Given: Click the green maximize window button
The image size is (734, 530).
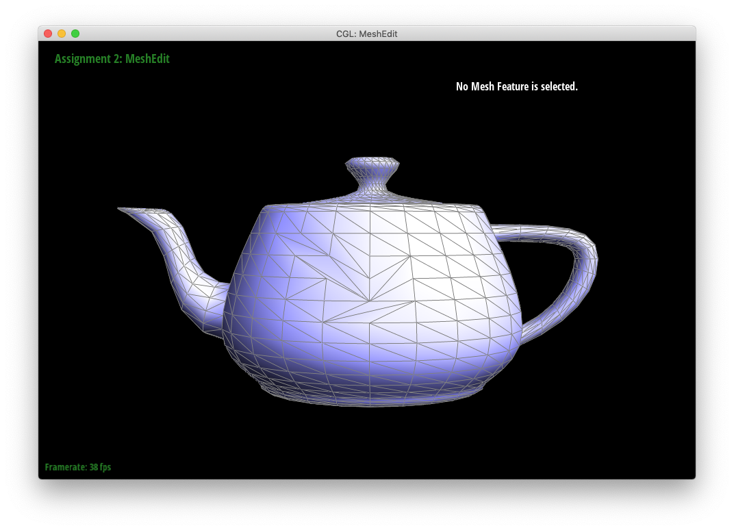Looking at the screenshot, I should (x=75, y=34).
